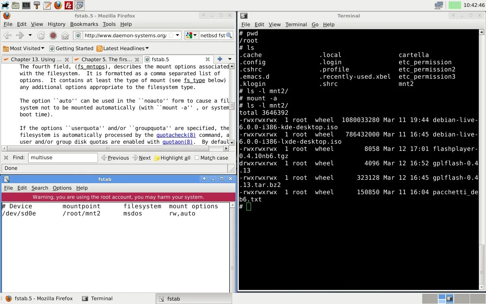Open recent pages history dropdown arrow
The width and height of the screenshot is (486, 304).
pos(30,35)
